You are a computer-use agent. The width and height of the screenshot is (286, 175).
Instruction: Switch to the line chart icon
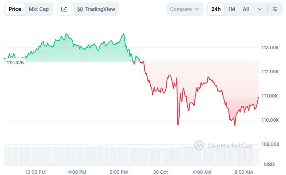pos(64,9)
